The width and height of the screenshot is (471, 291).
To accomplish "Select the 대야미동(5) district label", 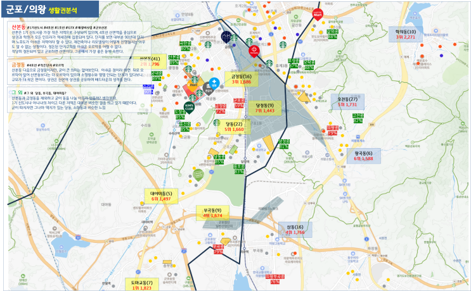I will point(161,196).
